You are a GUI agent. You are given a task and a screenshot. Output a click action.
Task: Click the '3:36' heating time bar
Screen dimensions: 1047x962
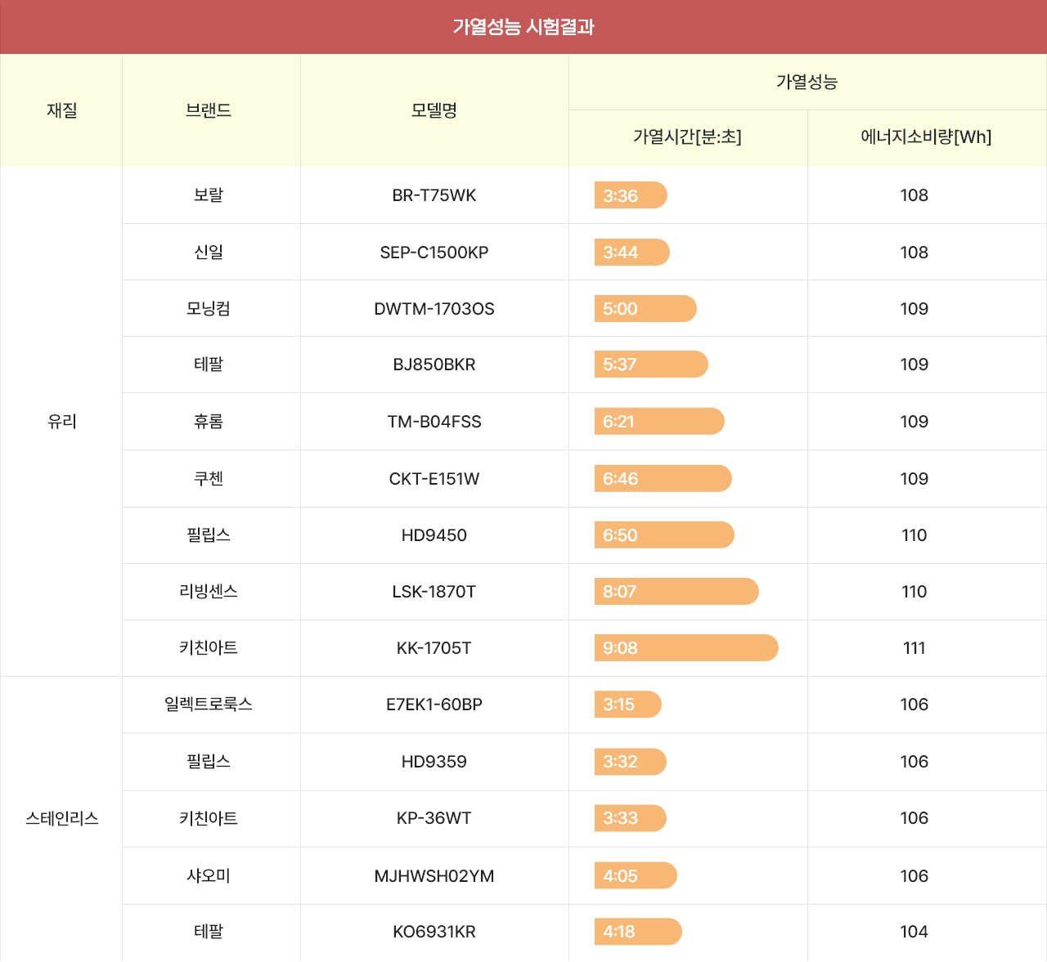pyautogui.click(x=631, y=195)
